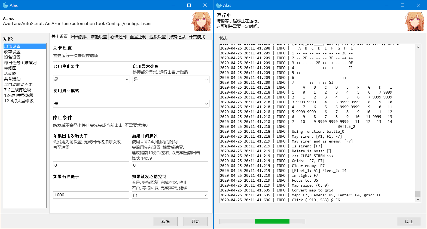Screen dimensions: 427x229
Task: Open the 心情控制 tab
Action: pos(118,37)
